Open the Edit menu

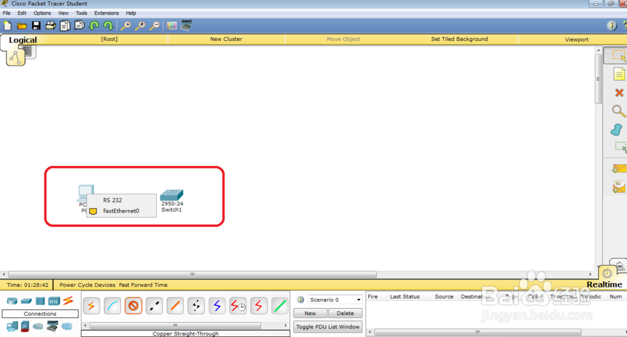pos(21,13)
